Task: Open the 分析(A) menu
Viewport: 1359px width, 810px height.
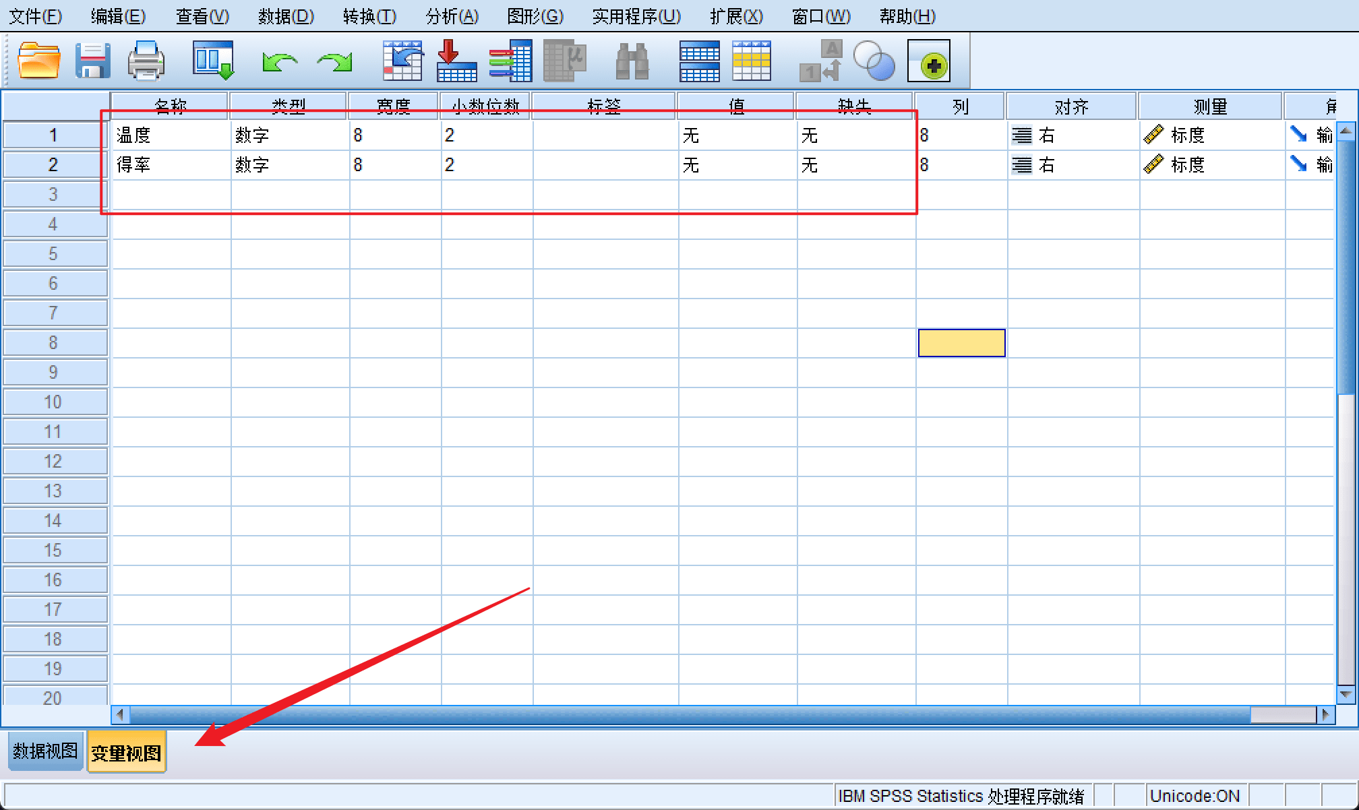Action: 452,16
